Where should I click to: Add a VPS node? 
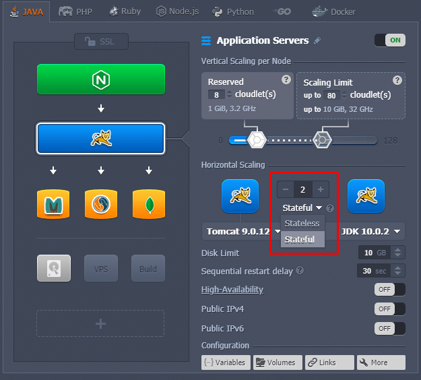coord(101,268)
